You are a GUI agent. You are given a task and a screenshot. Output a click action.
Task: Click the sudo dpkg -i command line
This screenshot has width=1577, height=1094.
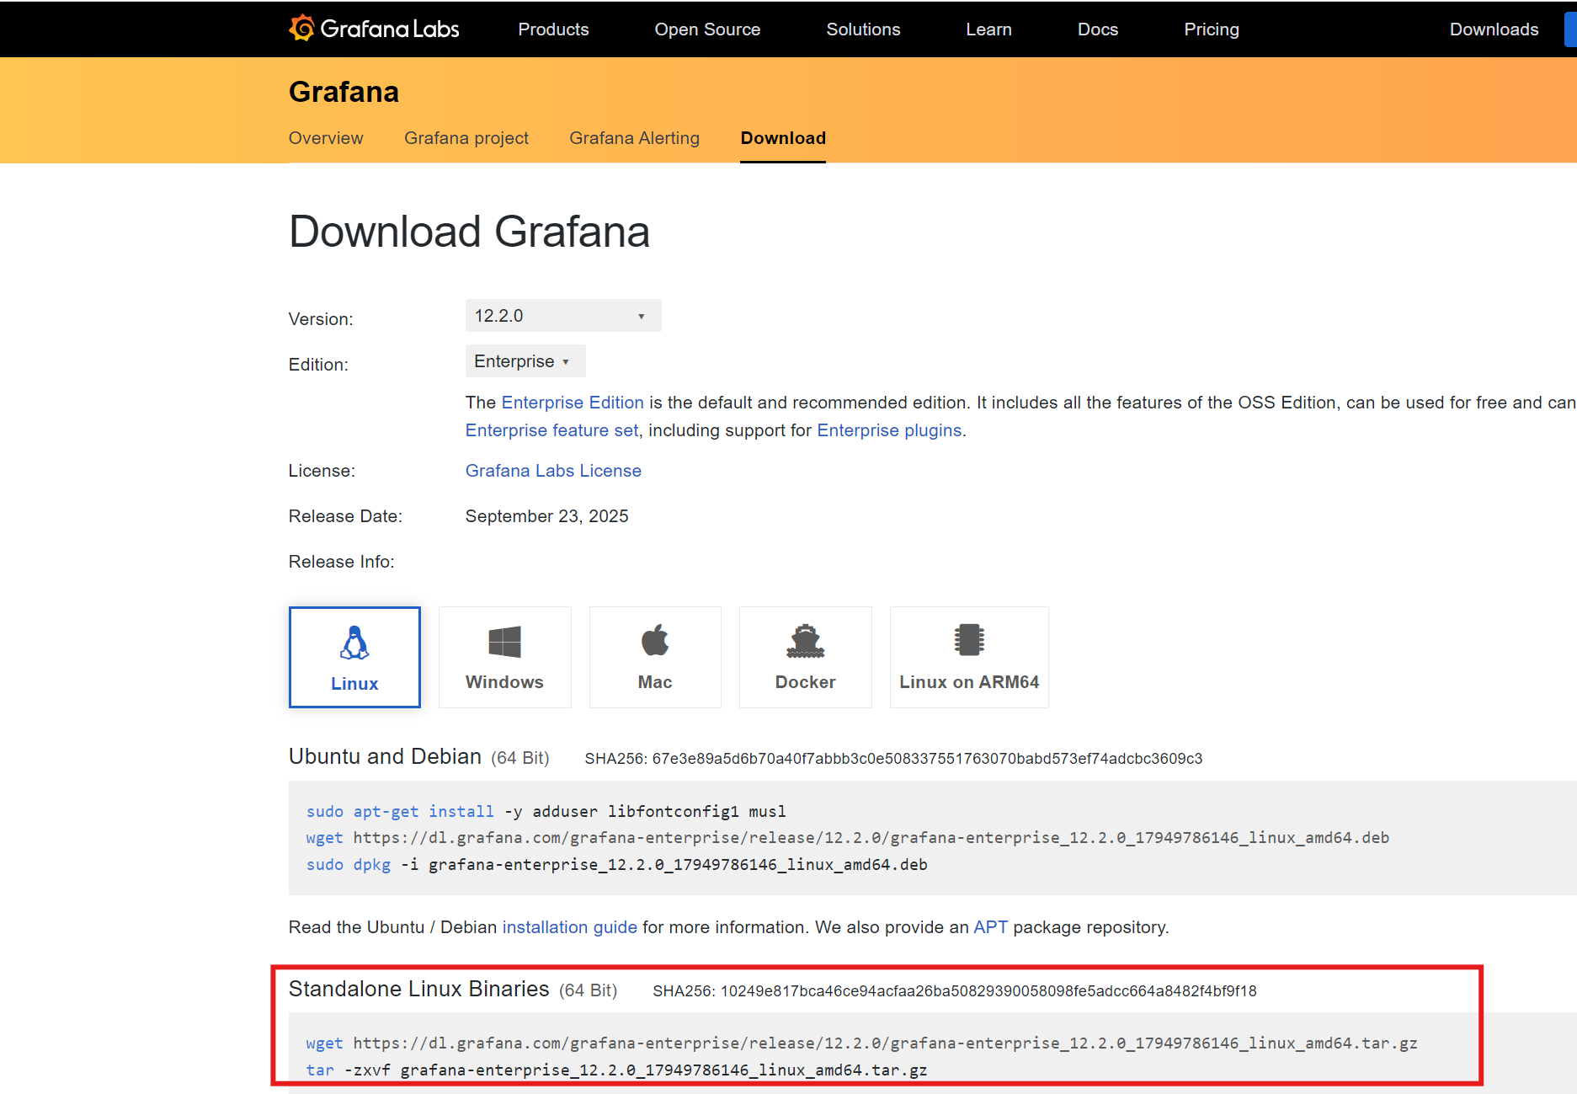[616, 865]
